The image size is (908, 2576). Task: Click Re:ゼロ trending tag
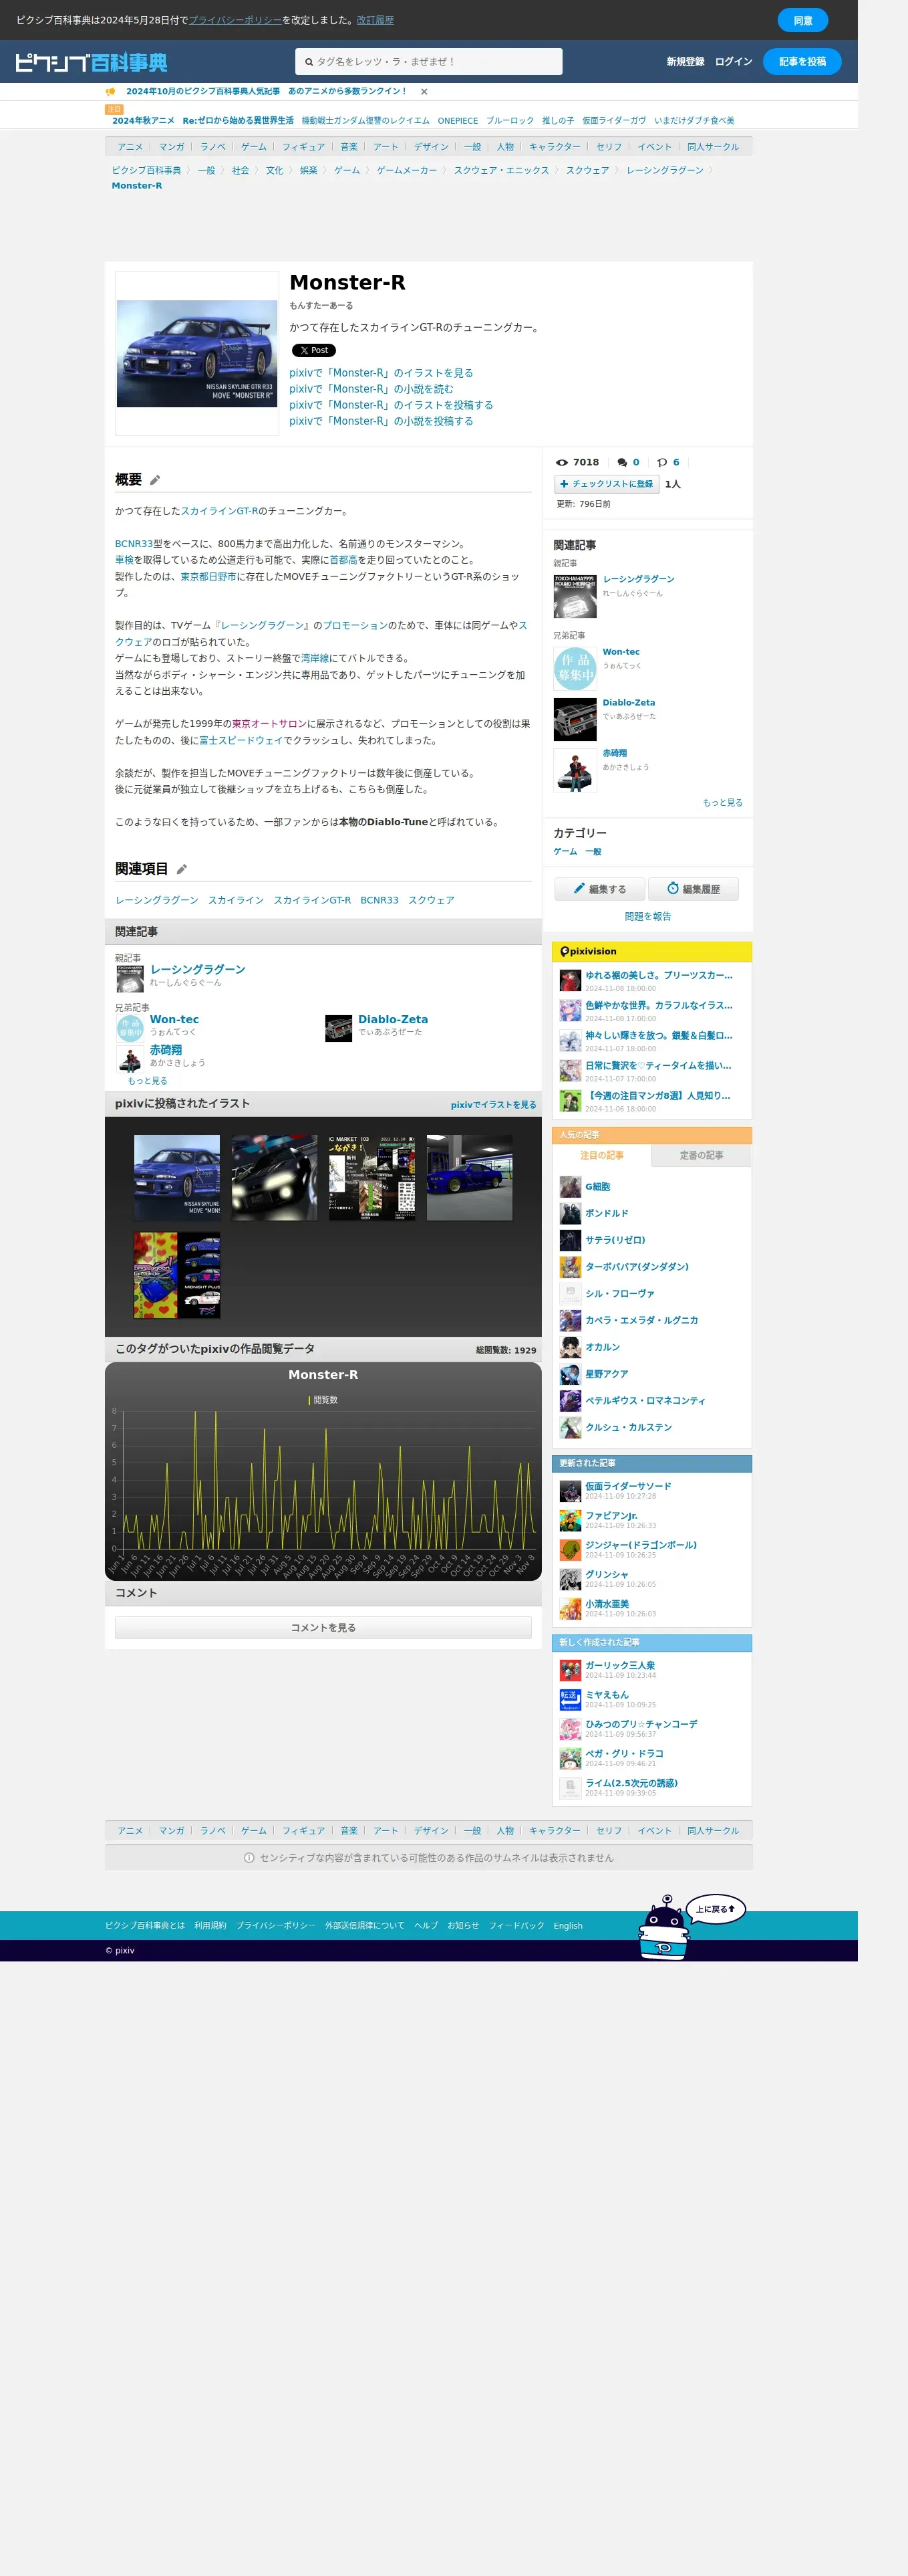pos(238,121)
